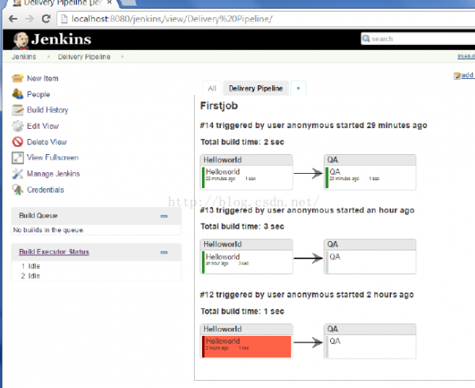Open the New Item link

pyautogui.click(x=43, y=78)
